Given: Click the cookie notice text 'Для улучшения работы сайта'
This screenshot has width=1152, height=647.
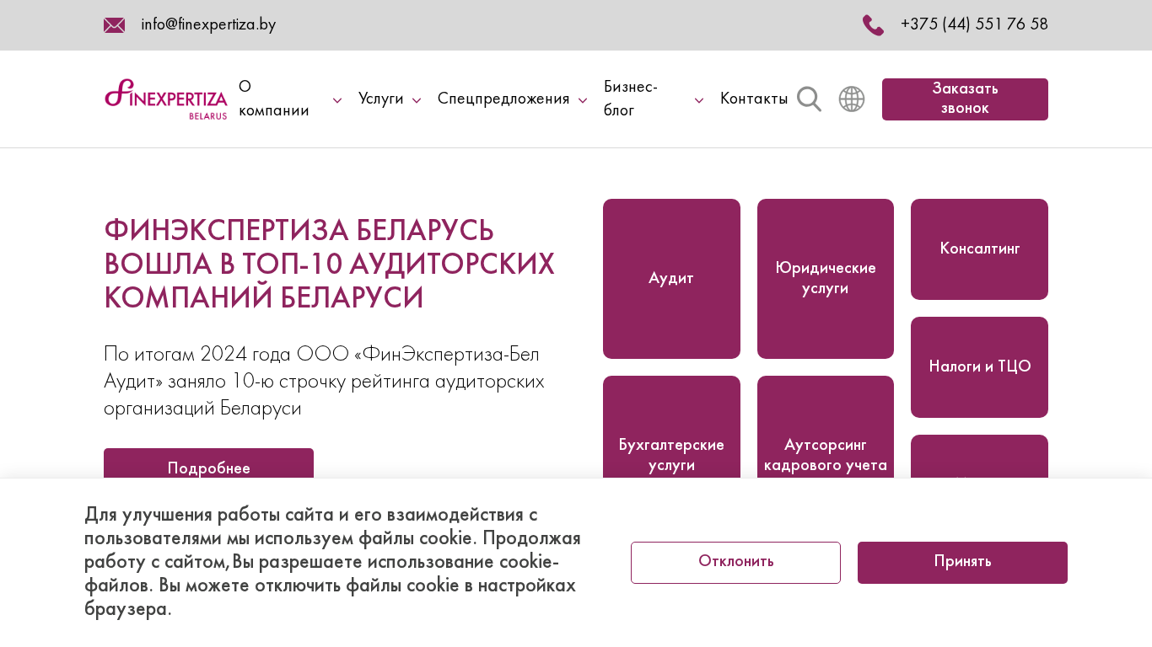Looking at the screenshot, I should click(x=333, y=562).
